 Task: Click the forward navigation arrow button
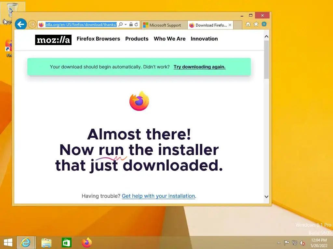point(32,24)
